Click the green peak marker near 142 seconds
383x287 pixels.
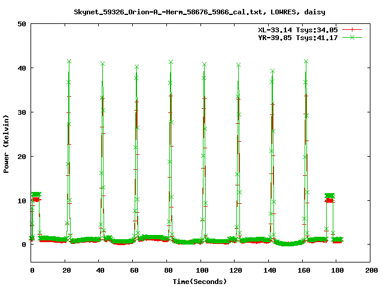(273, 71)
